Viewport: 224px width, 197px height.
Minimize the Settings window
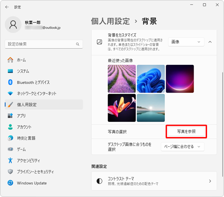tap(192, 5)
